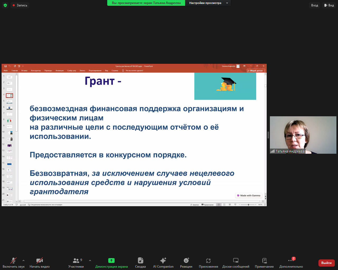The height and width of the screenshot is (270, 338).
Task: Start Slide Show from the status bar icon
Action: click(235, 205)
